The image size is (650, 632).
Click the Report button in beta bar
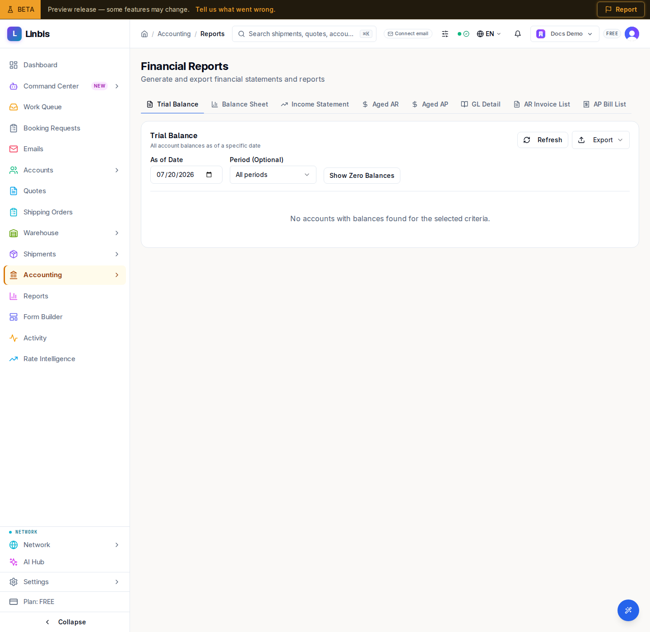[621, 9]
